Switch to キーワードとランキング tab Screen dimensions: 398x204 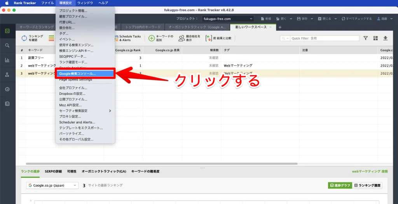pos(37,27)
